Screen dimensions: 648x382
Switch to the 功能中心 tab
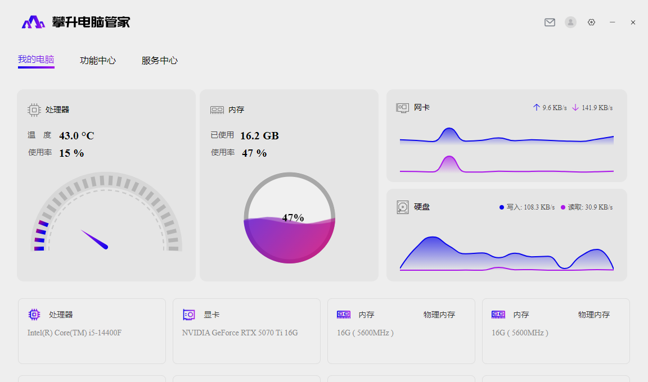click(98, 61)
